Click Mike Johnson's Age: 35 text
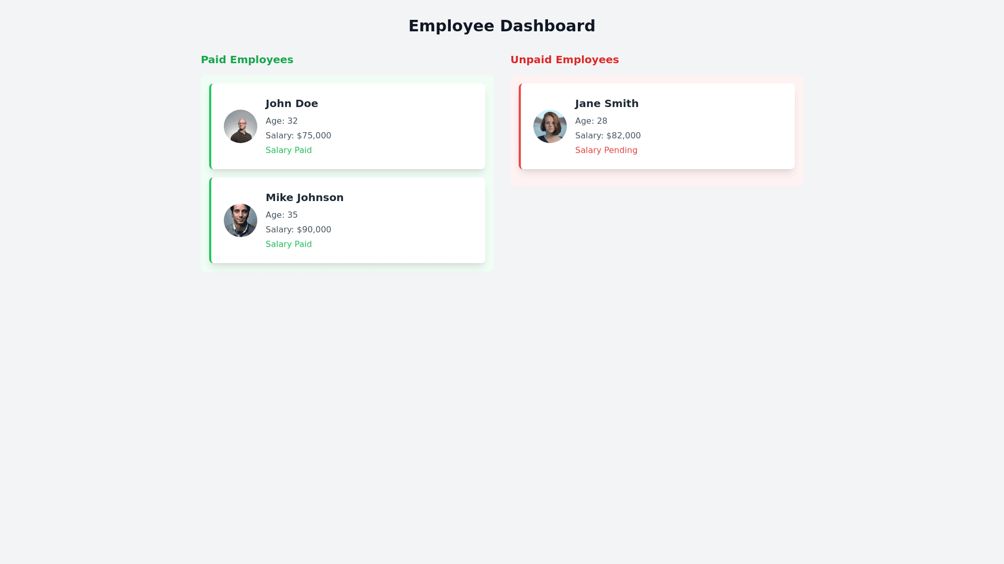Screen dimensions: 1004x564 click(281, 215)
